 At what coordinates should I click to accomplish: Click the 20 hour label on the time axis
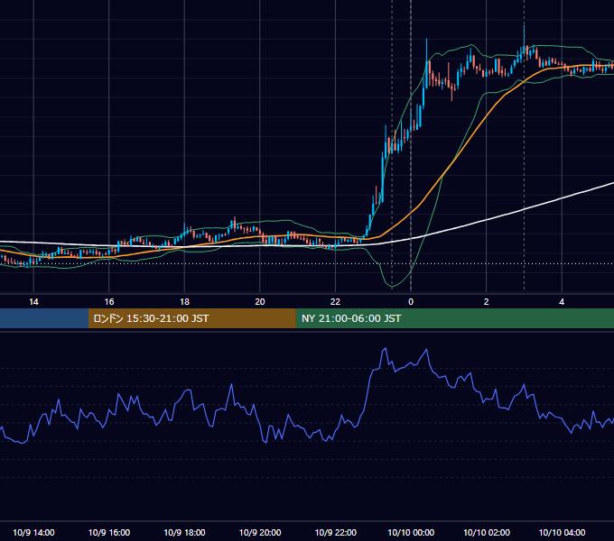tap(260, 302)
